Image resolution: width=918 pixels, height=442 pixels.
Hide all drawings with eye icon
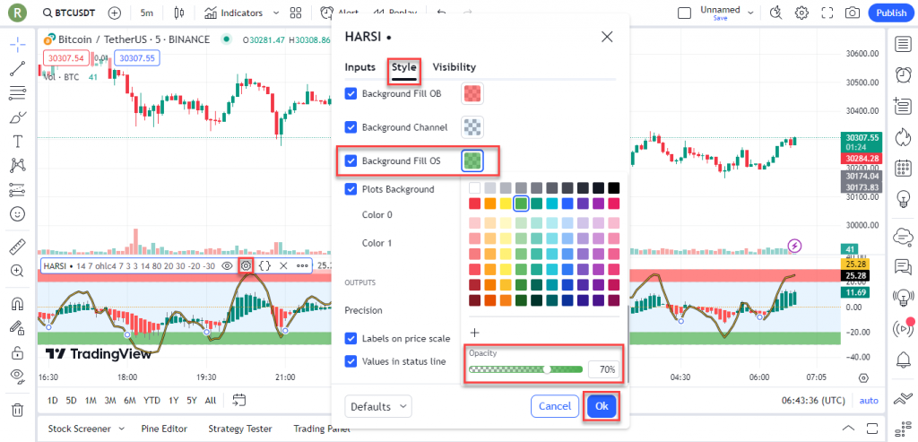[x=18, y=377]
